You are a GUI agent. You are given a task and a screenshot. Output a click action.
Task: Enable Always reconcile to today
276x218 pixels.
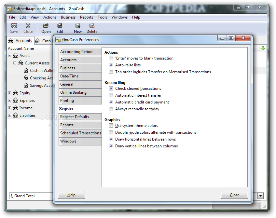pyautogui.click(x=111, y=109)
